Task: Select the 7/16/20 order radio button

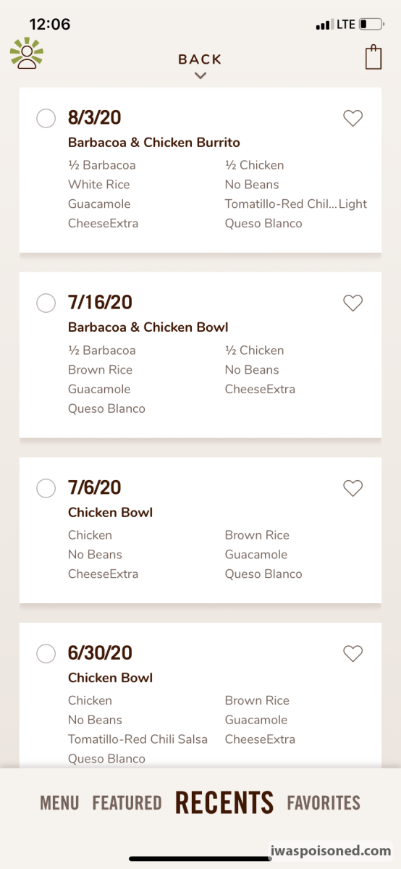Action: [46, 303]
